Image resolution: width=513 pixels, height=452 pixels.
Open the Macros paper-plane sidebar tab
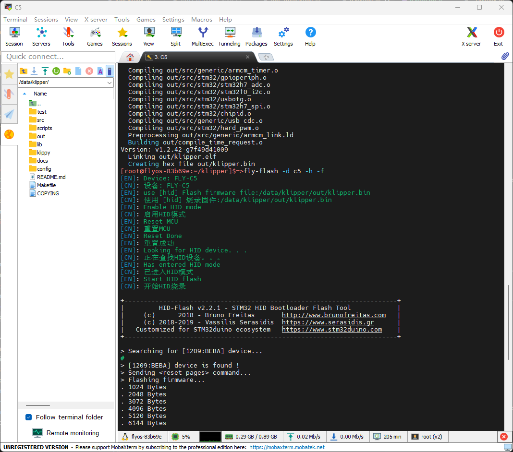[x=9, y=114]
